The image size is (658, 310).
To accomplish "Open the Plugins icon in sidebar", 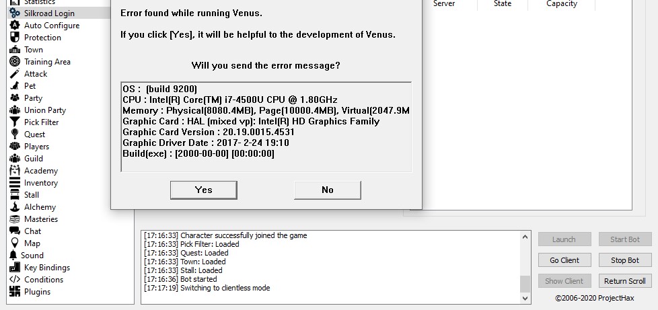I will point(15,292).
